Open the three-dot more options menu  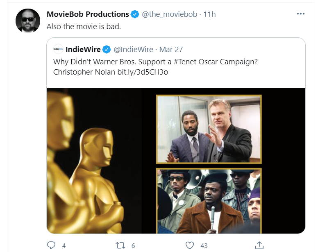pyautogui.click(x=300, y=14)
